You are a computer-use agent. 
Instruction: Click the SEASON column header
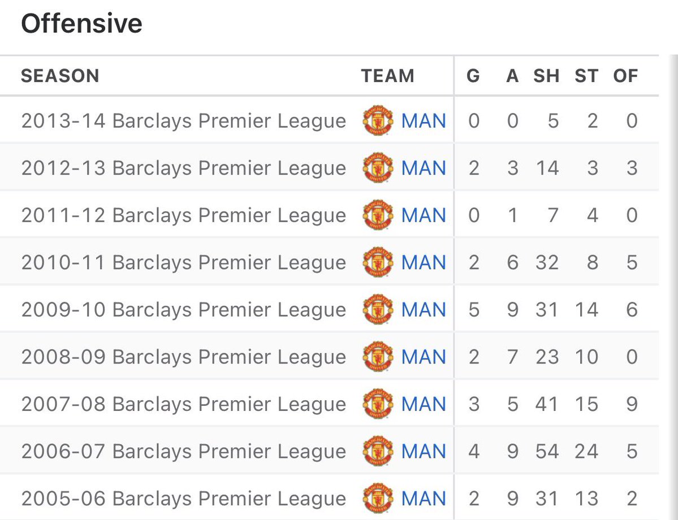[60, 76]
